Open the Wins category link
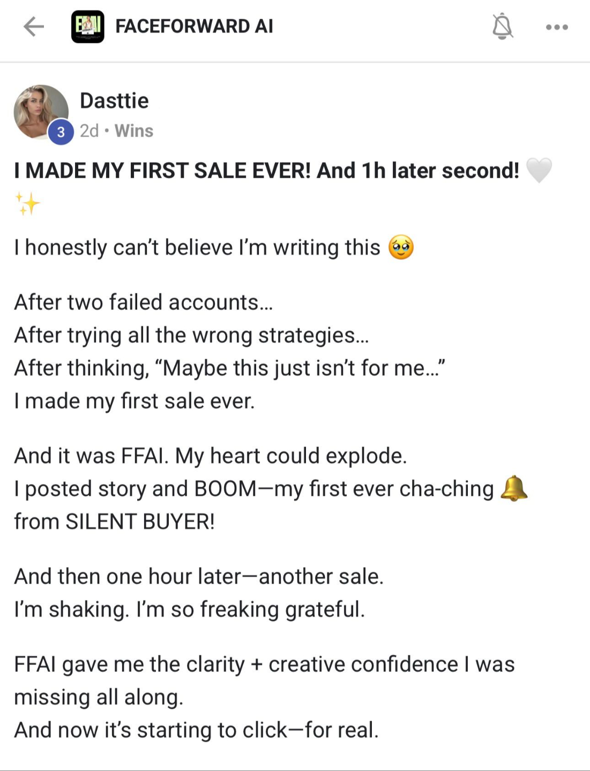Viewport: 590px width, 771px height. [x=134, y=131]
